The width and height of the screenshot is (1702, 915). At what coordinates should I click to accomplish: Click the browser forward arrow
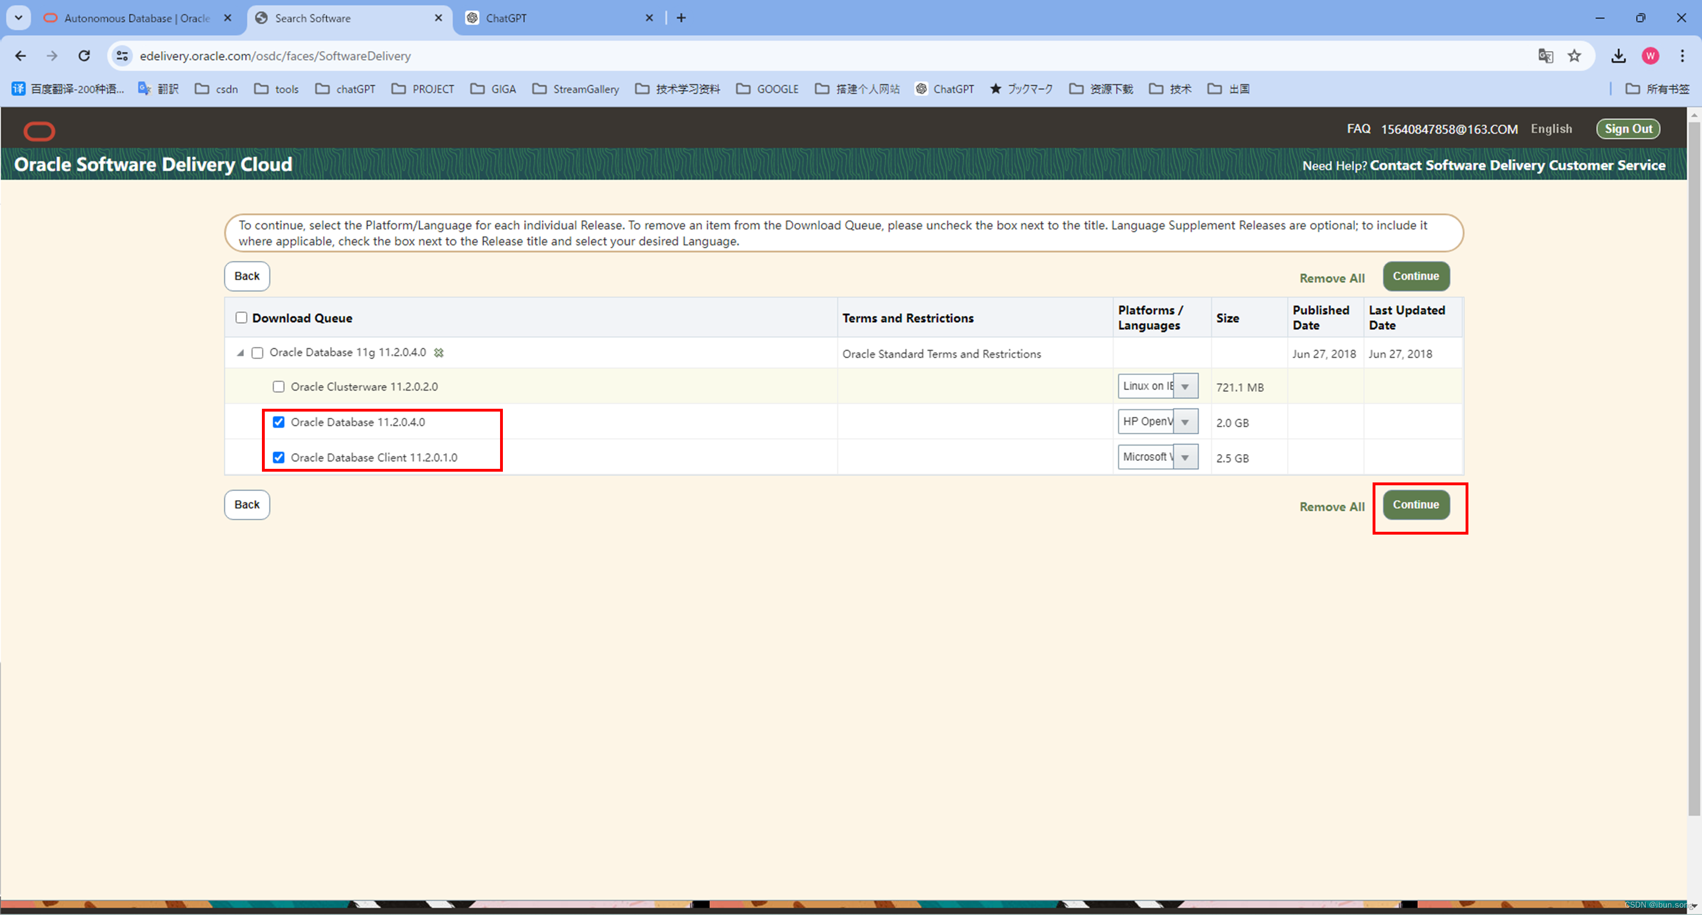click(52, 56)
